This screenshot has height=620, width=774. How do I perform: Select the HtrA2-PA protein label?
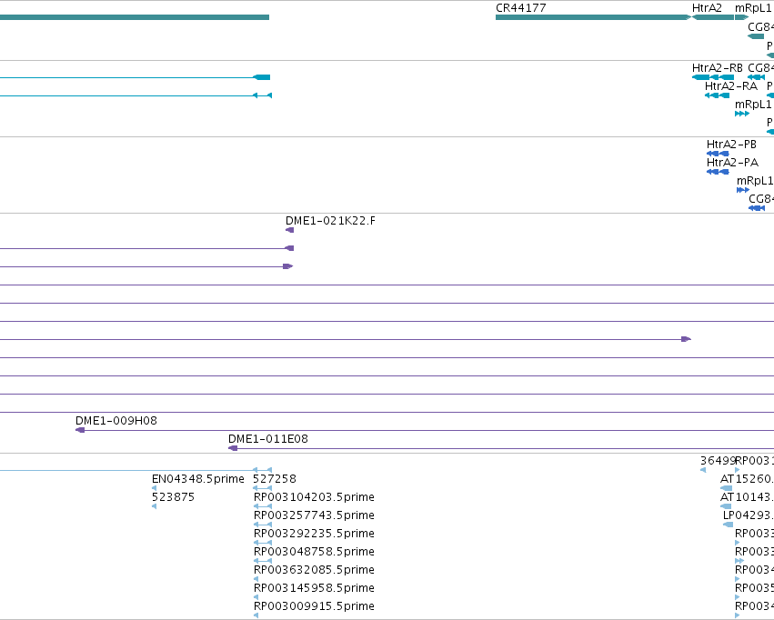(x=732, y=163)
